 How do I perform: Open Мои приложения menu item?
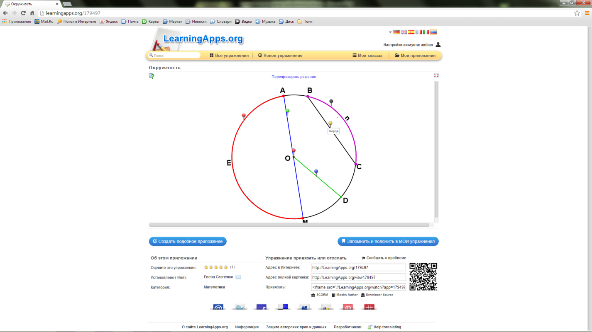point(415,55)
